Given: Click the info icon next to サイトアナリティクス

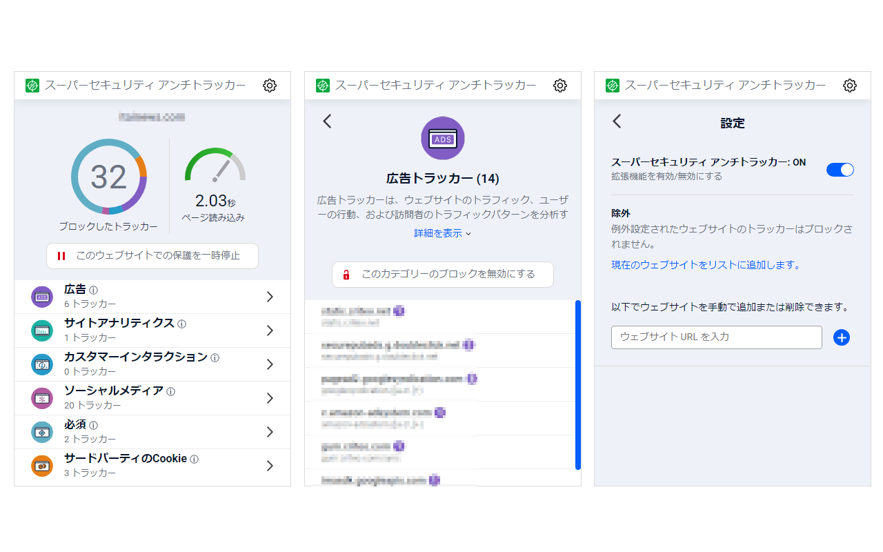Looking at the screenshot, I should coord(182,324).
